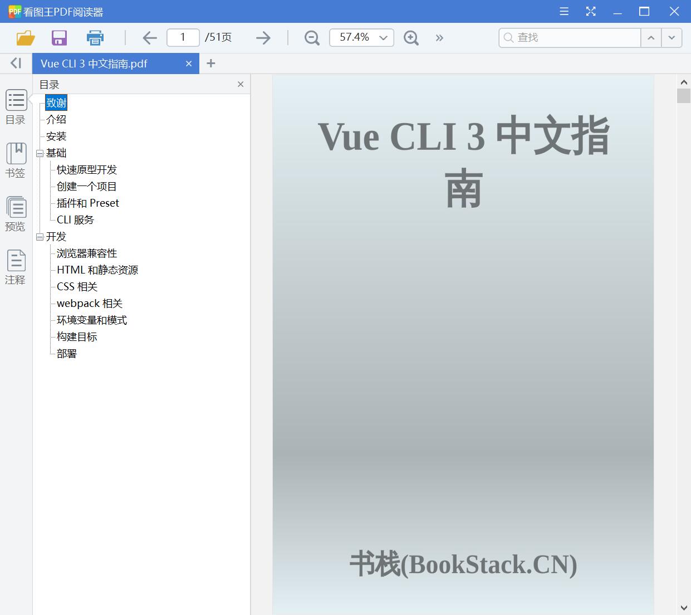Save the document with the floppy icon

click(x=59, y=38)
